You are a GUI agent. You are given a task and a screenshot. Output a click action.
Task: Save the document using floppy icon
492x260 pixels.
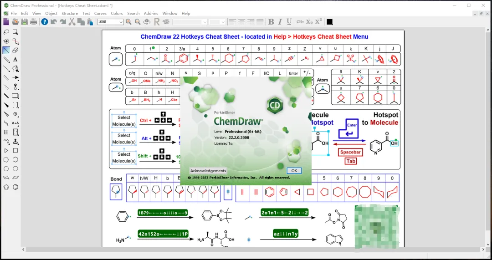click(x=25, y=22)
